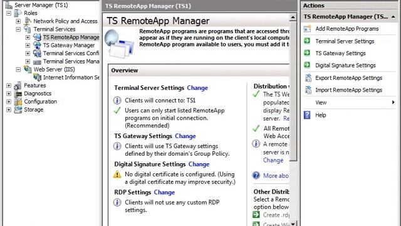Screen dimensions: 401x226
Task: Select TS Gateway Manager in the tree
Action: pyautogui.click(x=69, y=45)
